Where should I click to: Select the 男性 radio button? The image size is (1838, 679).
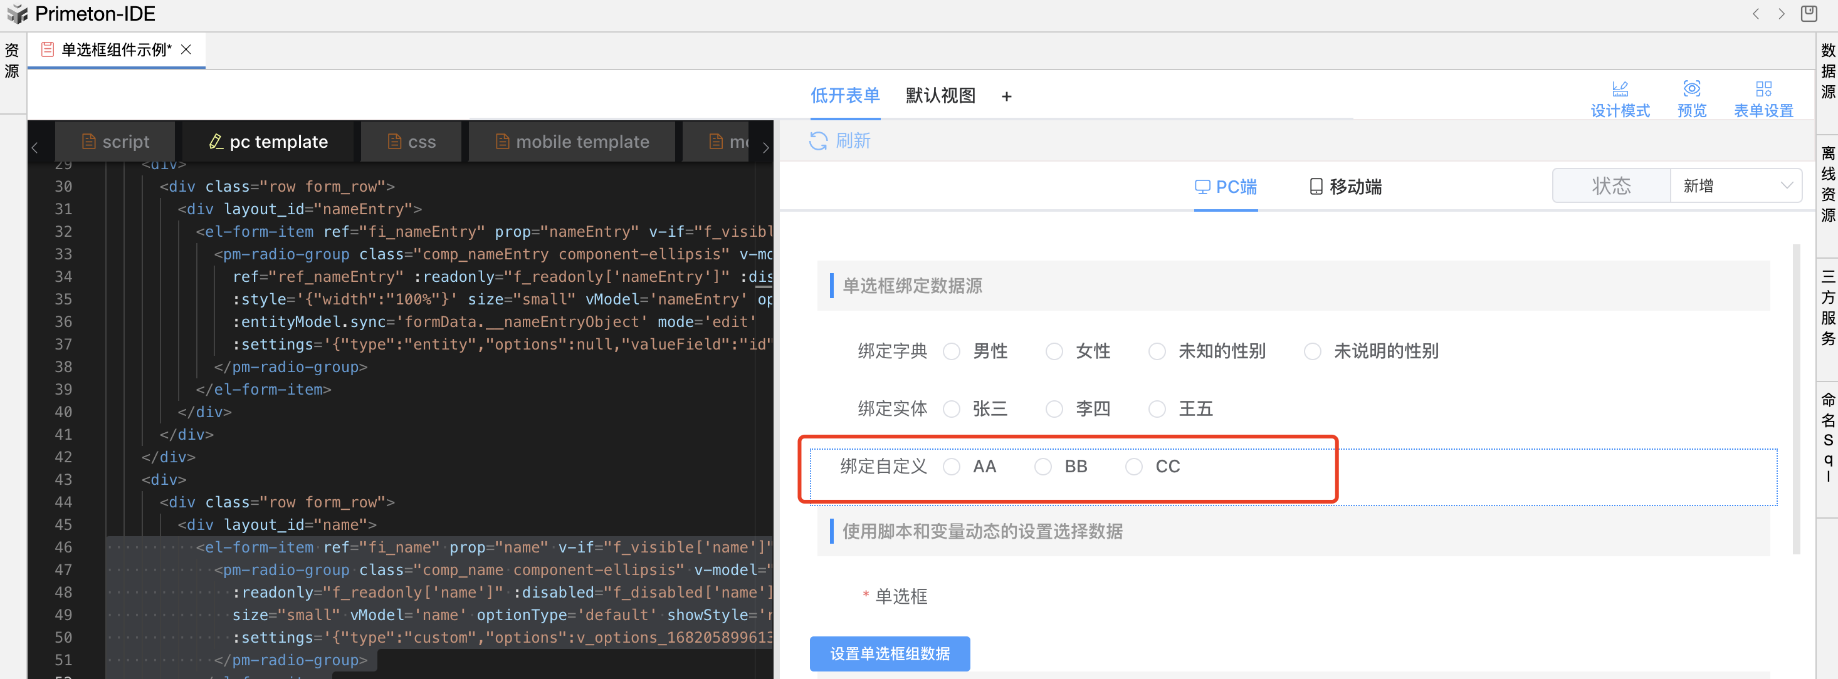pyautogui.click(x=951, y=351)
